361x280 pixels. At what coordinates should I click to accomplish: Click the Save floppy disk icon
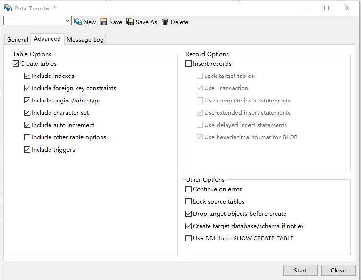(x=104, y=21)
